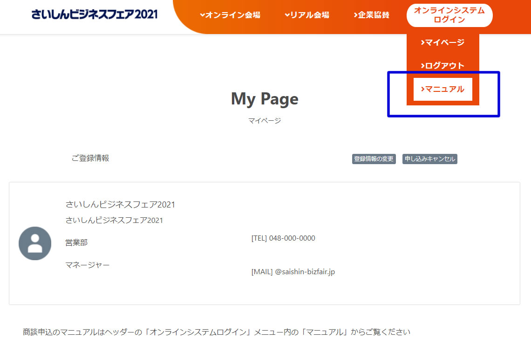
Task: Open the highlighted マニュアル menu entry
Action: (x=442, y=89)
